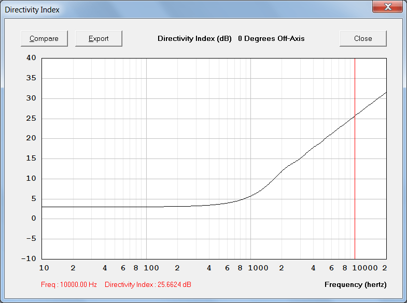Open the Compare function

(x=44, y=39)
